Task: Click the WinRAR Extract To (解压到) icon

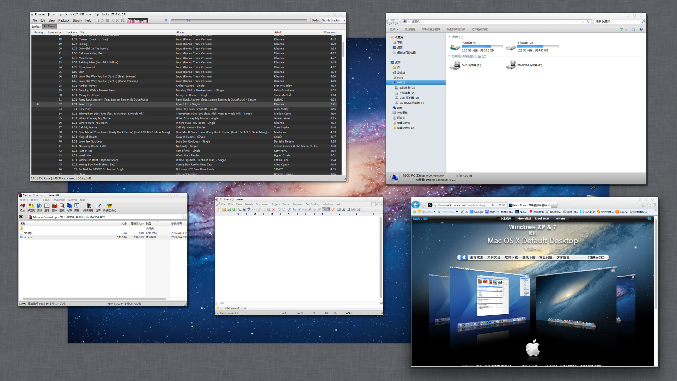Action: 31,207
